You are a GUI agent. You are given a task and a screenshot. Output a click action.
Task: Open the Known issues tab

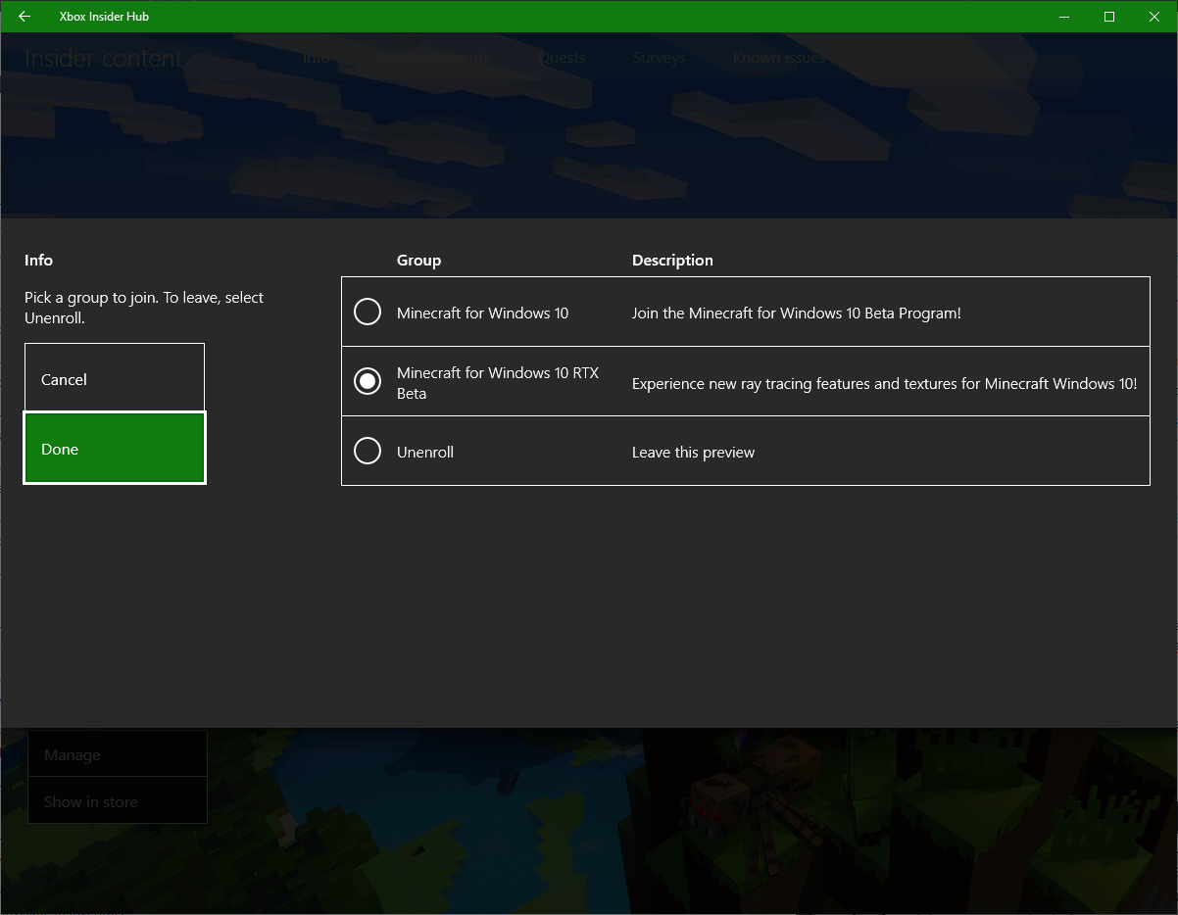tap(779, 58)
